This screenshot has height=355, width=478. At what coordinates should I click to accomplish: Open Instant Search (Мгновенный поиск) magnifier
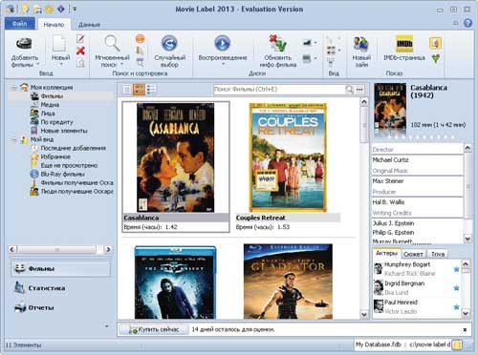tap(113, 44)
